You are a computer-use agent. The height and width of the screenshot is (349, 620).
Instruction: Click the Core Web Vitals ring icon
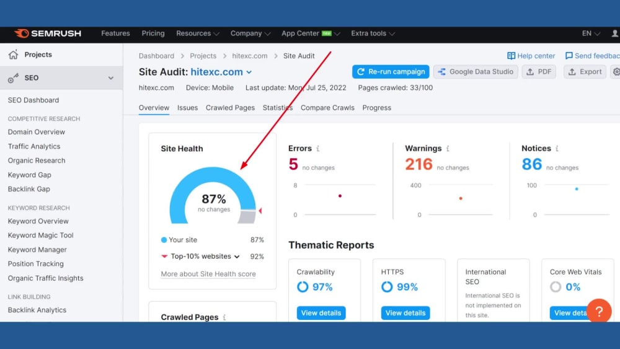pos(556,287)
